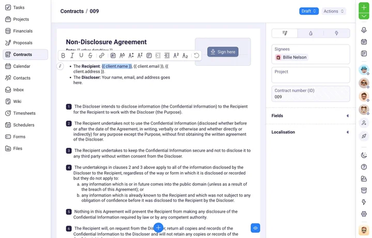Insert a hyperlink using the link icon
The width and height of the screenshot is (372, 238).
tap(102, 56)
